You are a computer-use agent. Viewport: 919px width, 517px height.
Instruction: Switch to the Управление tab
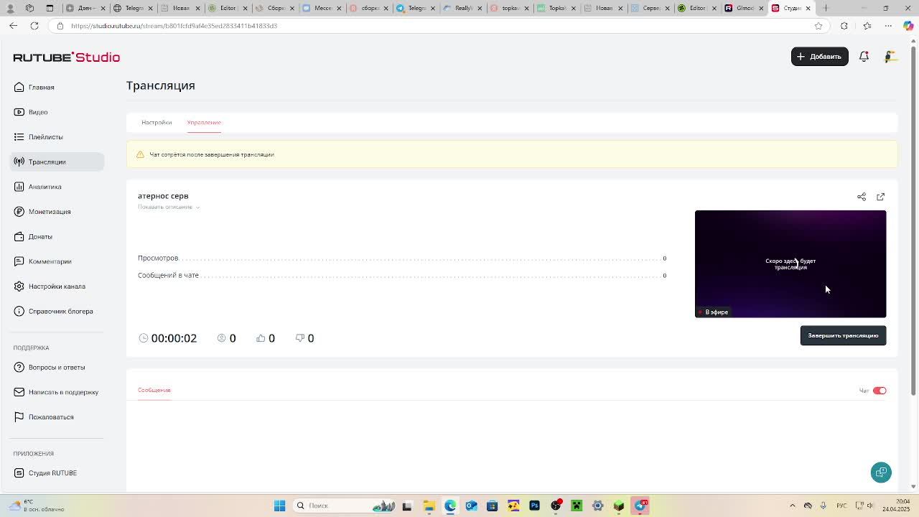click(204, 122)
